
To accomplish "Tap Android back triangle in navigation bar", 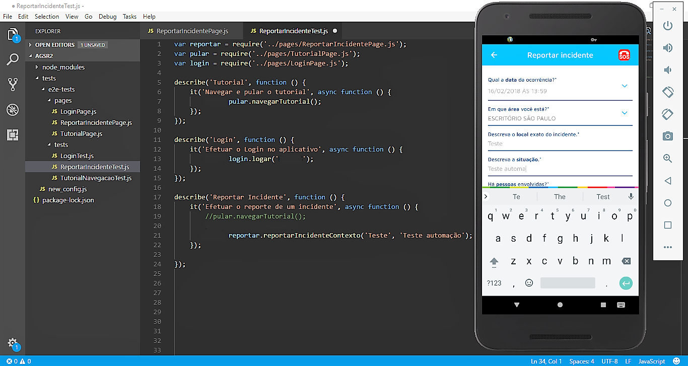I will pos(517,305).
